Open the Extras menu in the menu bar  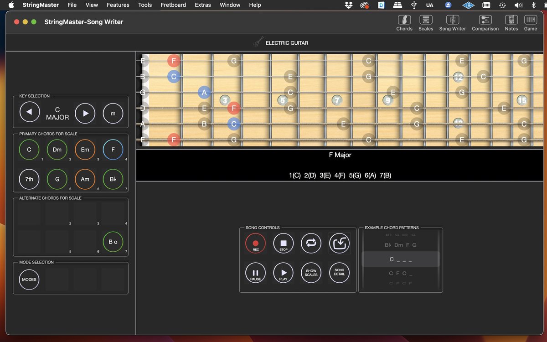202,5
